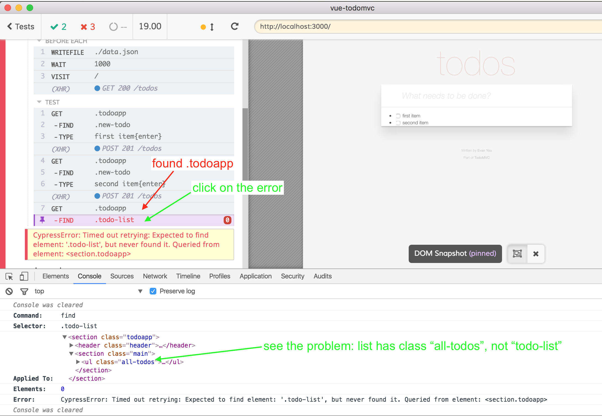Click the pin icon on FIND row
Screen dimensions: 602x416
pos(42,220)
